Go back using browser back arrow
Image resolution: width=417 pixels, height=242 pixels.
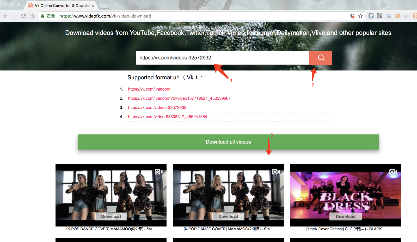(x=6, y=16)
